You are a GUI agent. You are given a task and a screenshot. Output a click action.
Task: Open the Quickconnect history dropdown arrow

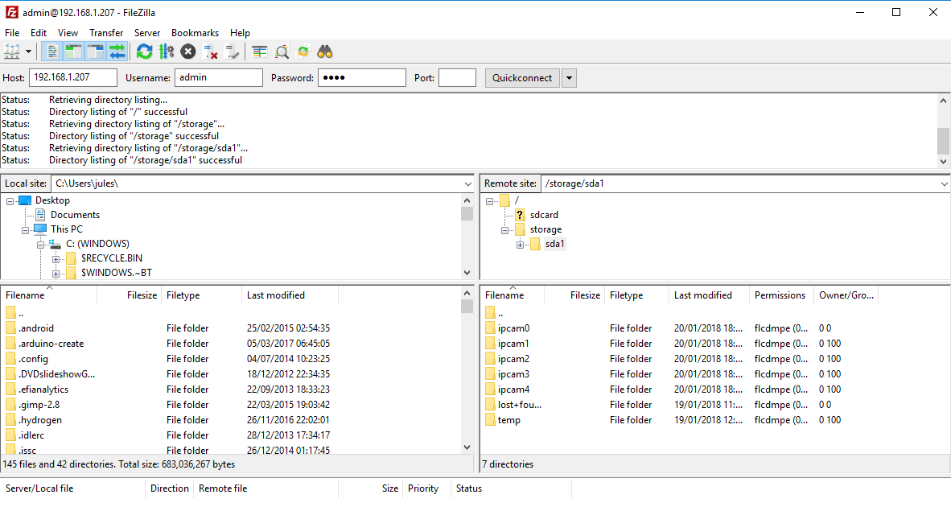tap(569, 78)
